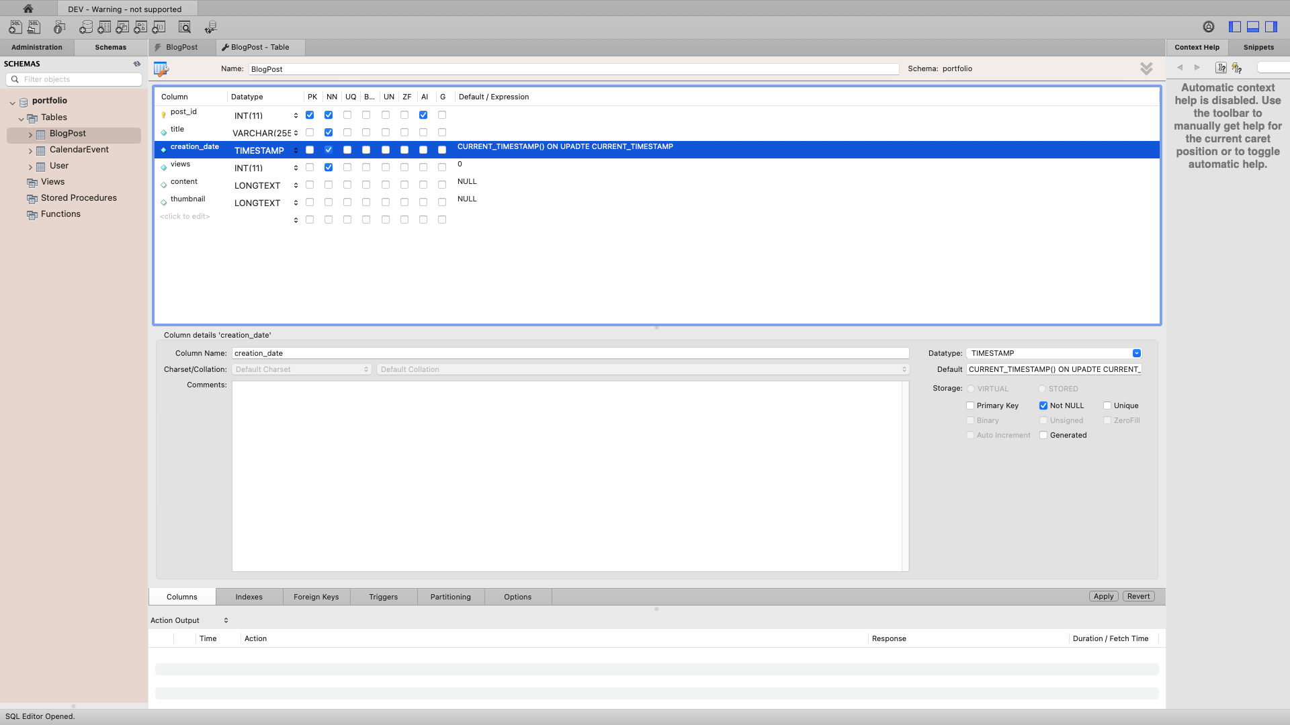
Task: Expand the CalendarEvent table node
Action: (30, 150)
